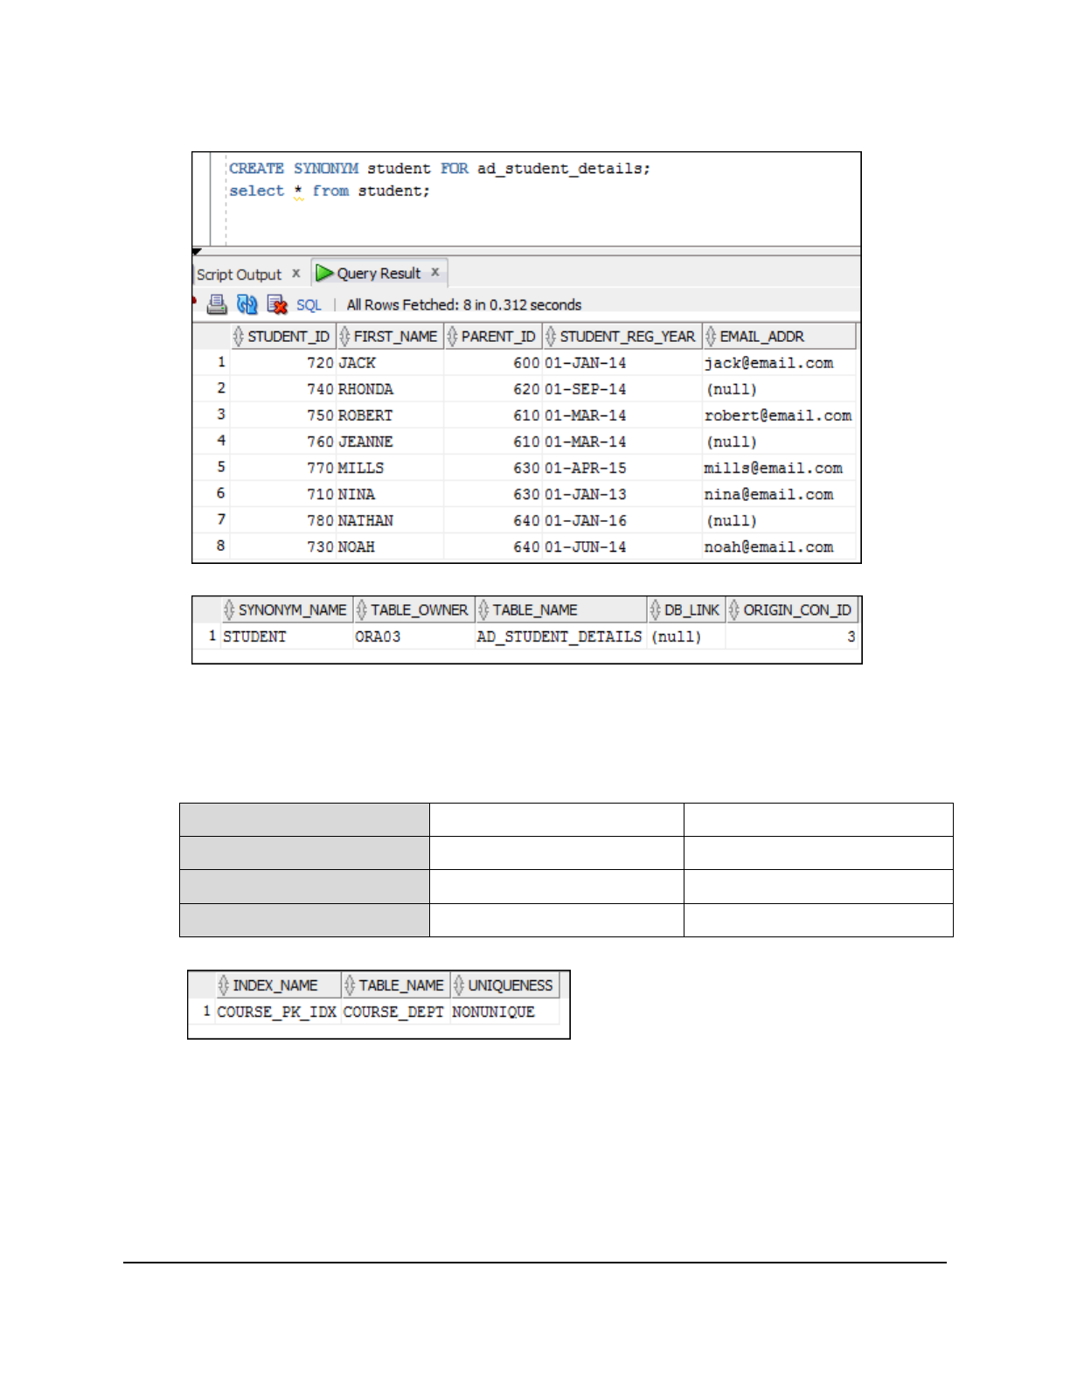Click the SYNONYM_NAME column header
Image resolution: width=1070 pixels, height=1385 pixels.
(286, 609)
